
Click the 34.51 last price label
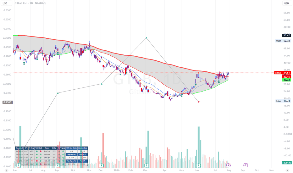(286, 73)
